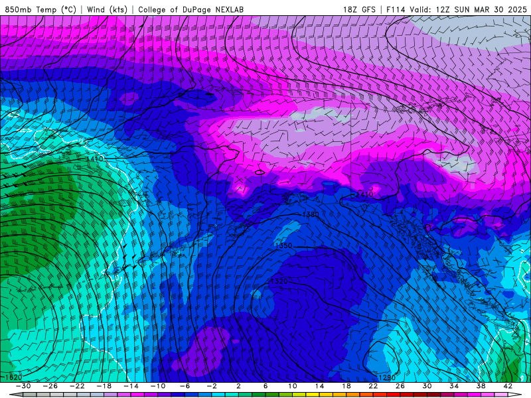Screen dimensions: 531x398
Task: Click the 34 value on the color scale
Action: point(454,386)
